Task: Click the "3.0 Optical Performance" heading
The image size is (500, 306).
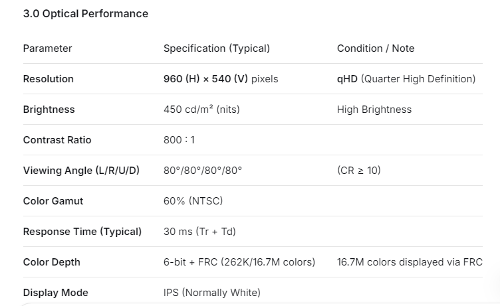Action: [86, 13]
